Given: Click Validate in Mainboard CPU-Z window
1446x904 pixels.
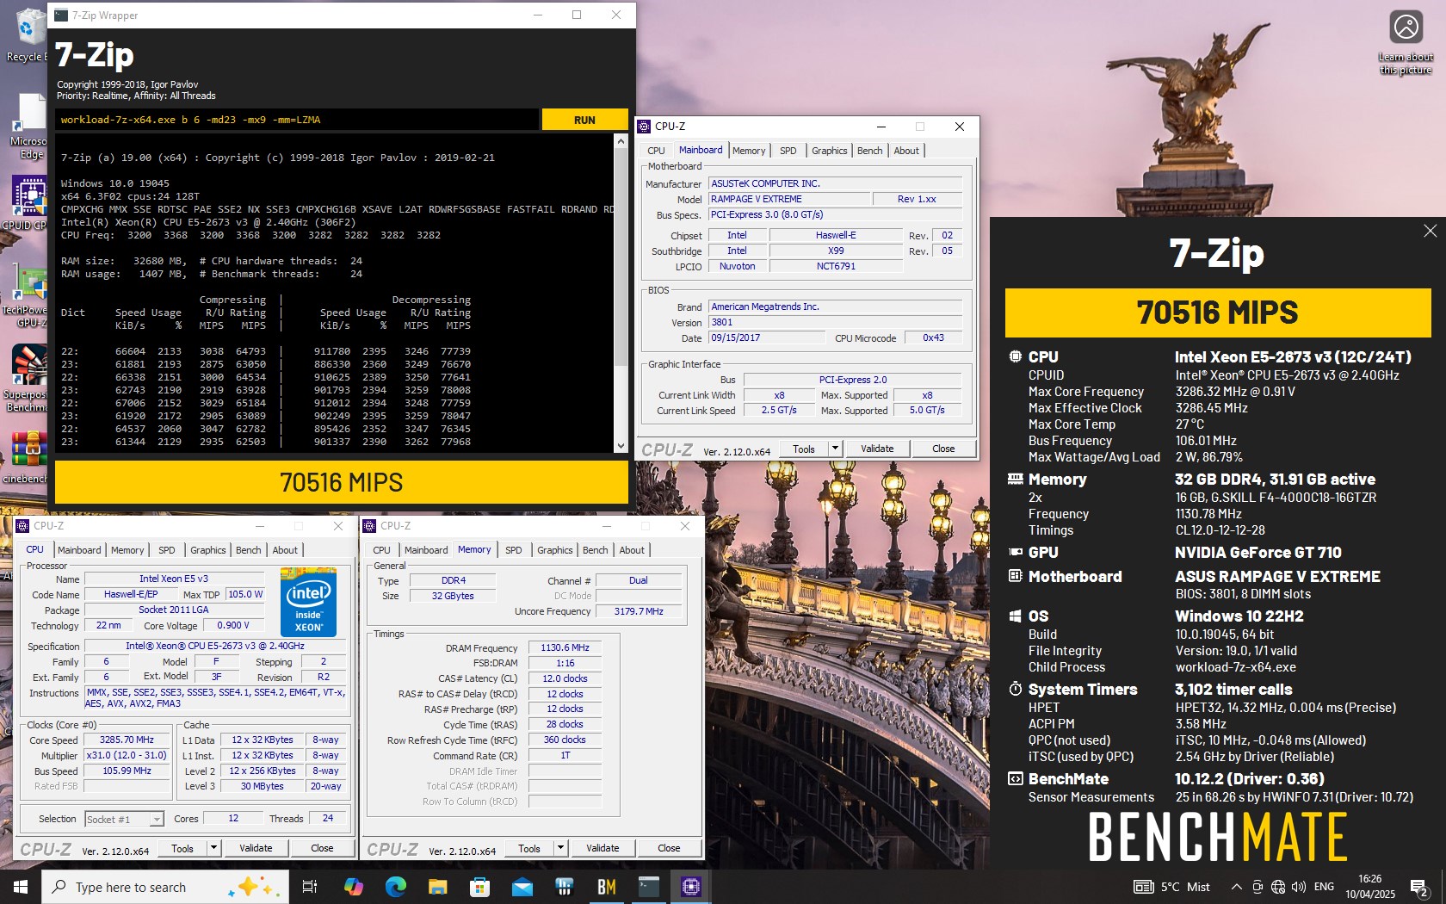Looking at the screenshot, I should (877, 449).
